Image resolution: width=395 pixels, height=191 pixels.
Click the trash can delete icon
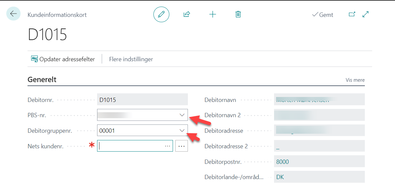click(238, 15)
